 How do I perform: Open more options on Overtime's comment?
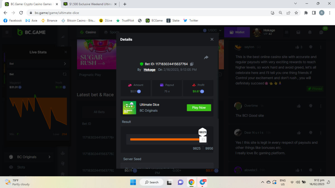tap(321, 106)
